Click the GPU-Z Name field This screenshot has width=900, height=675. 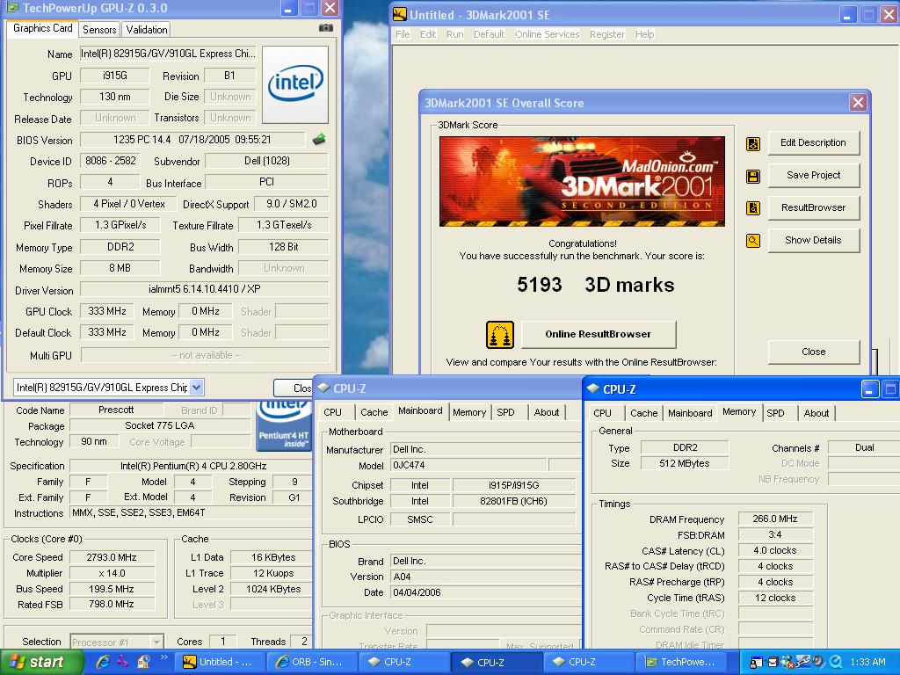(168, 54)
